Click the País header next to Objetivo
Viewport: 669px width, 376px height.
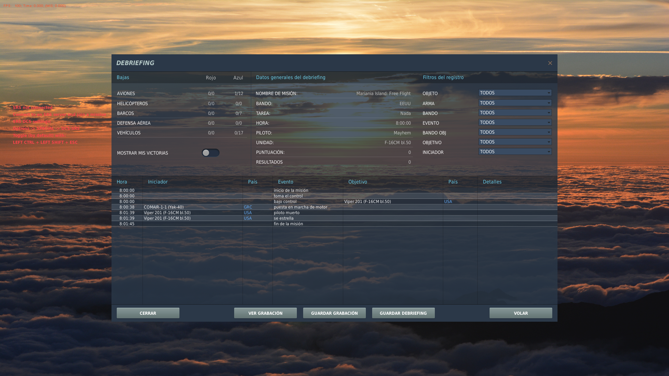click(x=453, y=182)
